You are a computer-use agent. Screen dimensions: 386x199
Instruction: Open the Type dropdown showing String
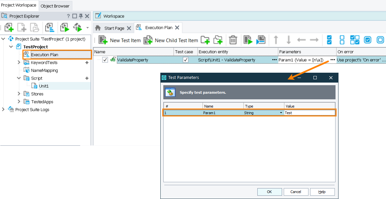pyautogui.click(x=281, y=112)
